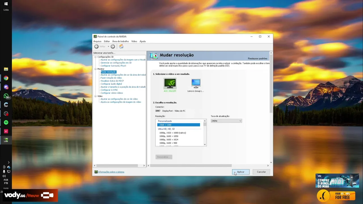Open Google Chrome from taskbar
This screenshot has width=363, height=204.
(x=6, y=78)
